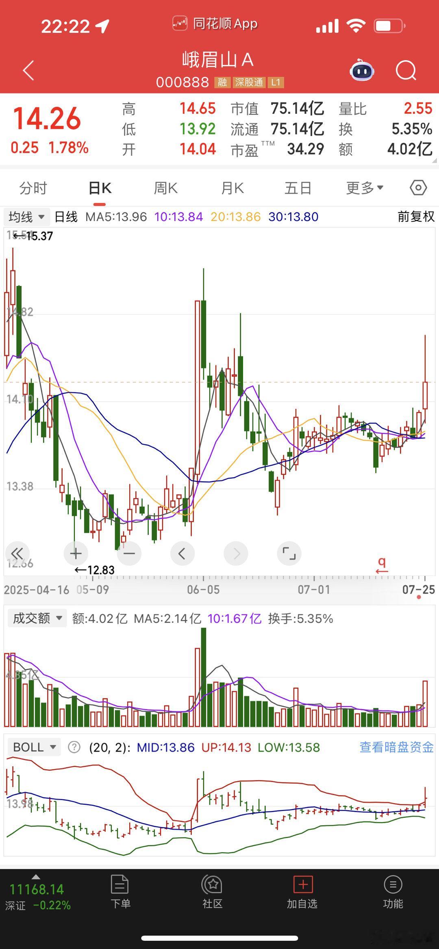Image resolution: width=439 pixels, height=949 pixels.
Task: Tap the 深证 11168.14 index value
Action: click(37, 889)
